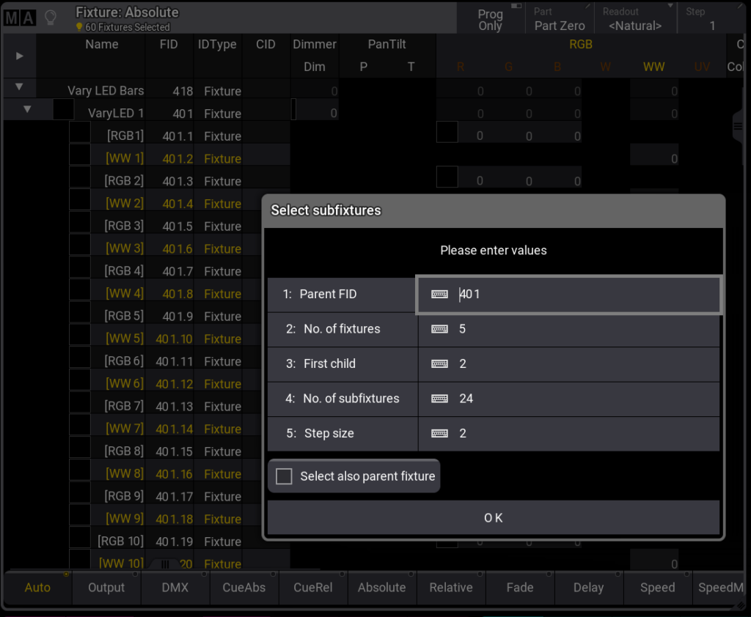Open keyboard for First child value

[x=439, y=364]
